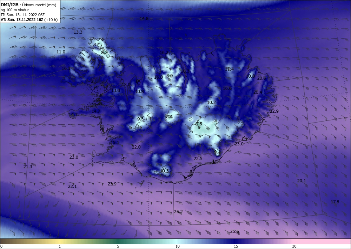Click the 22.0 value on the map
Viewport: 351px width, 249px height.
tap(136, 147)
